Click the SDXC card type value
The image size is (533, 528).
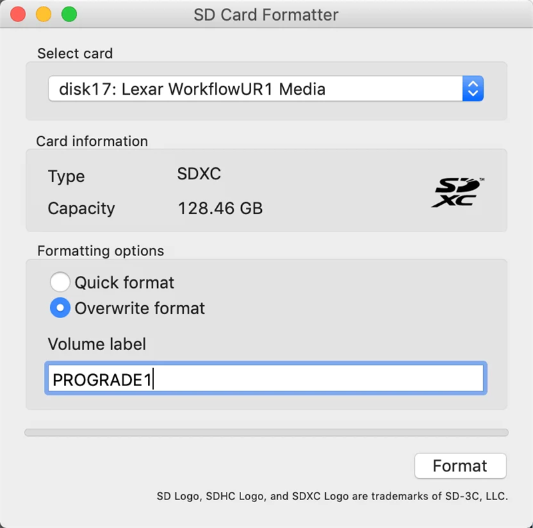click(x=199, y=175)
